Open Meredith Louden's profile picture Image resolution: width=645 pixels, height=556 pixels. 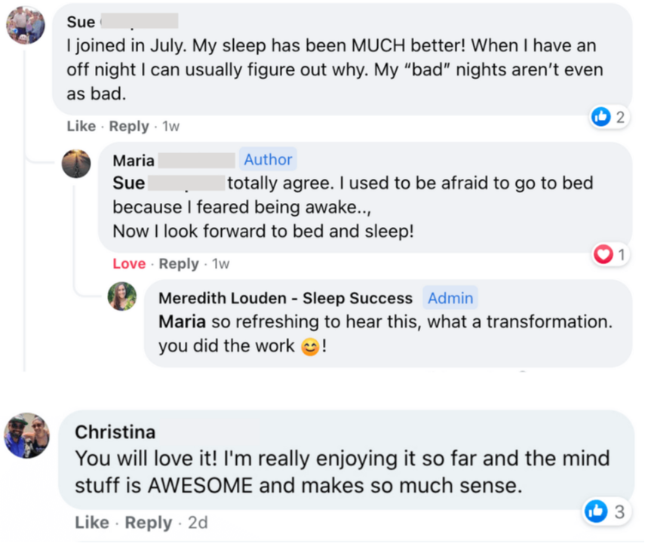pyautogui.click(x=122, y=296)
